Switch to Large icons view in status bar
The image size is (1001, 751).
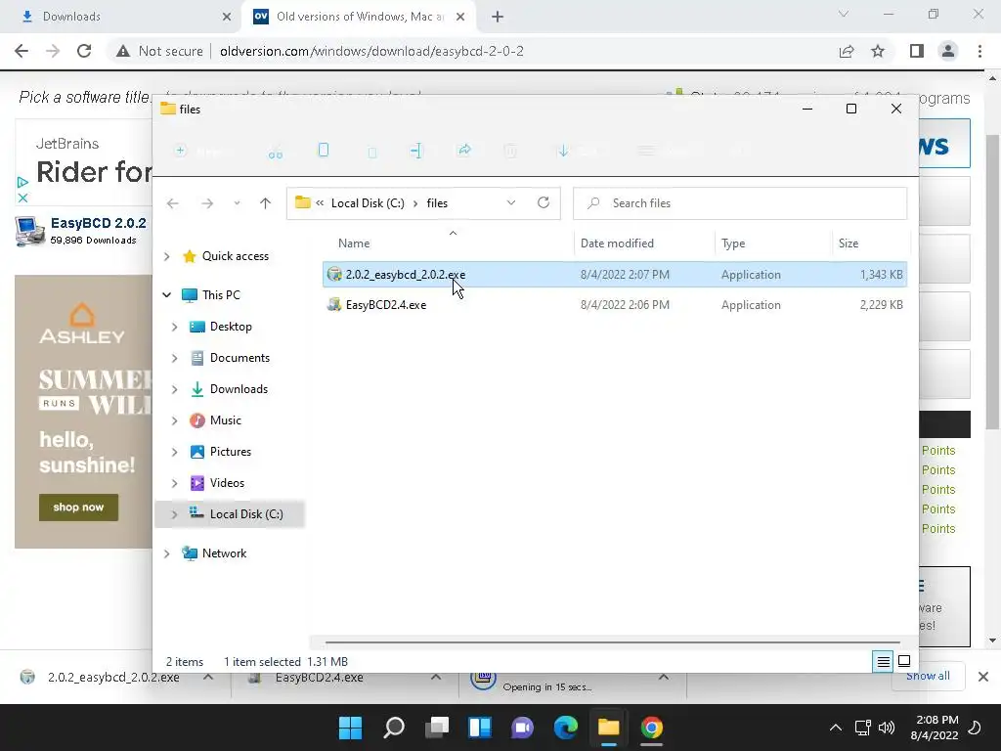(904, 661)
